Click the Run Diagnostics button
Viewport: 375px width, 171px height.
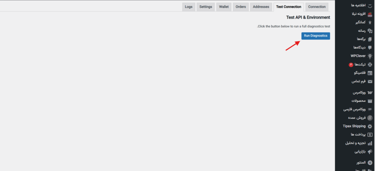click(x=315, y=36)
